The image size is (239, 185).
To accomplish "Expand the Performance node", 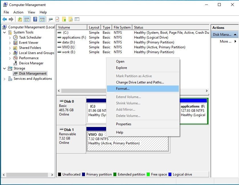I will [10, 58].
